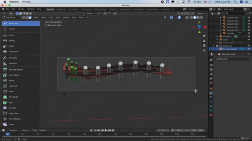The width and height of the screenshot is (252, 141).
Task: Click the End frame 250 field
Action: click(198, 130)
